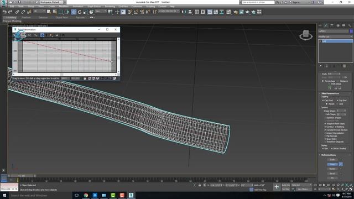Enable the Flip Normals checkbox

pos(325,136)
